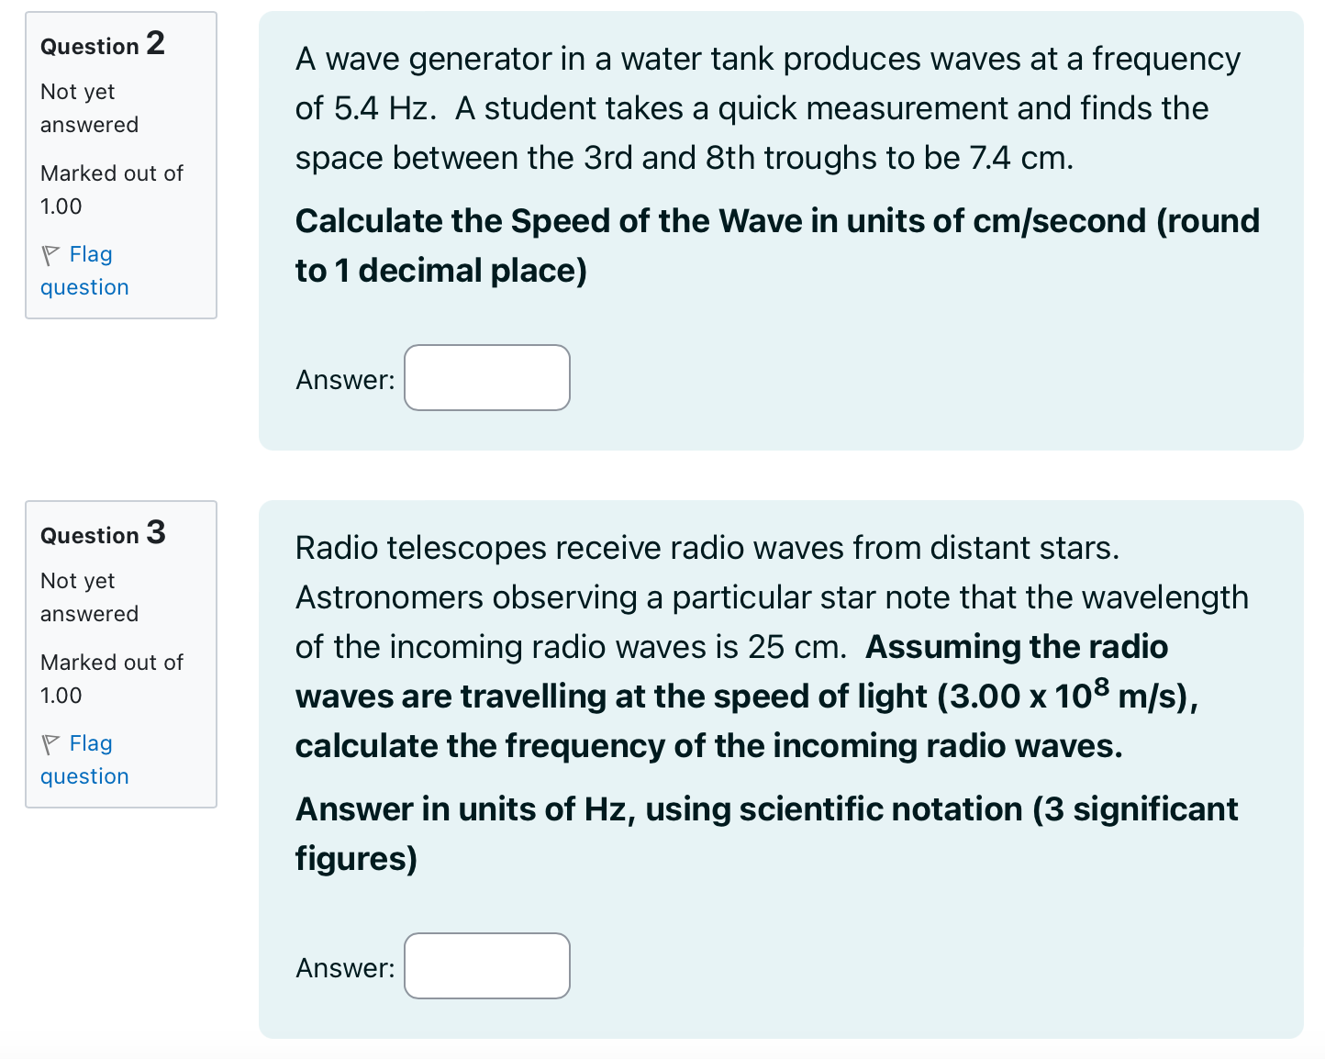Click the 'Marked out of 1.00' text for Question 2

coord(110,189)
